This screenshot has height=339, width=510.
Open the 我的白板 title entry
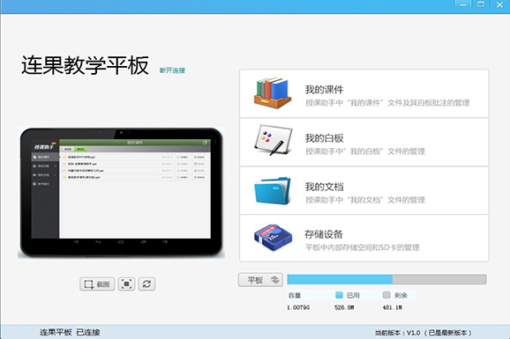click(x=325, y=138)
